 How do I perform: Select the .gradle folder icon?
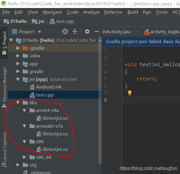[25, 48]
